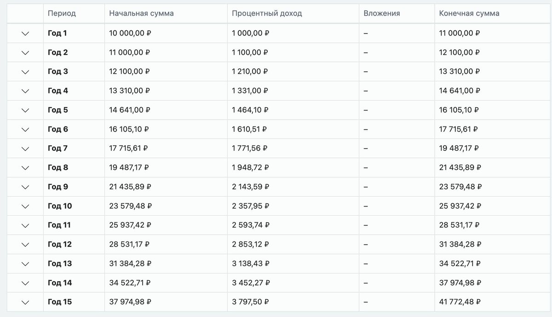552x317 pixels.
Task: Select the Начальная сумма column header
Action: [141, 13]
